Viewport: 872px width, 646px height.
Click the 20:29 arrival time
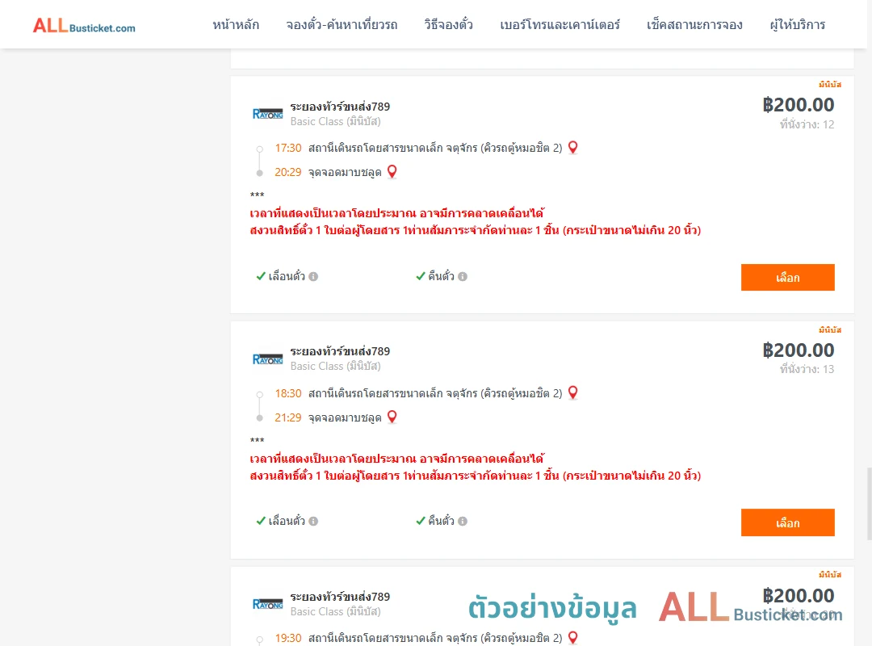coord(288,172)
